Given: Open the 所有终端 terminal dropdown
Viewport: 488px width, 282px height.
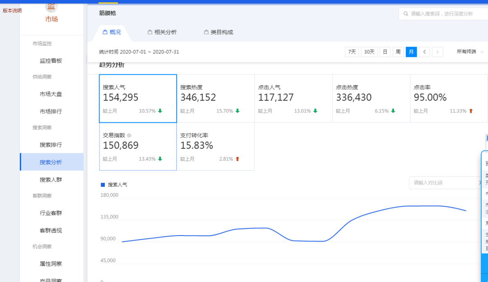Looking at the screenshot, I should pos(467,51).
